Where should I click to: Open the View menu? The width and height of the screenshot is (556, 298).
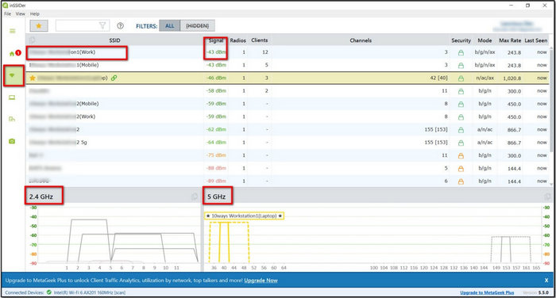pyautogui.click(x=20, y=13)
